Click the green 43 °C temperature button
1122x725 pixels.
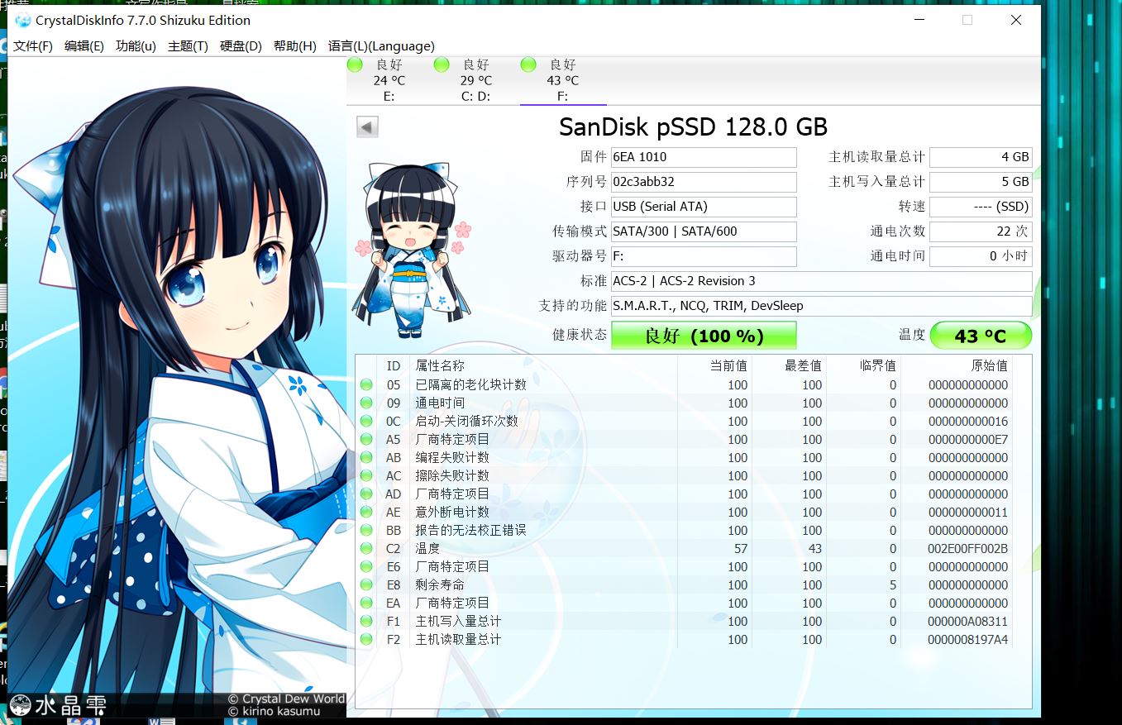[x=981, y=336]
